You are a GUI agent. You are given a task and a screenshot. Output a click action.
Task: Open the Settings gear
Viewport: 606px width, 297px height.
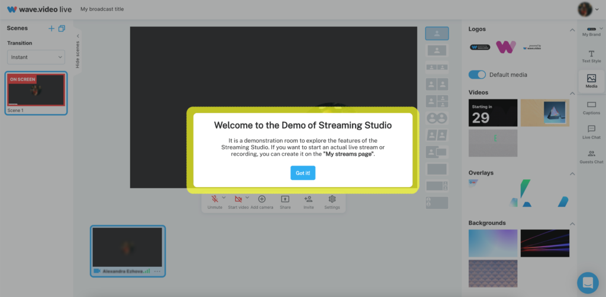(332, 199)
